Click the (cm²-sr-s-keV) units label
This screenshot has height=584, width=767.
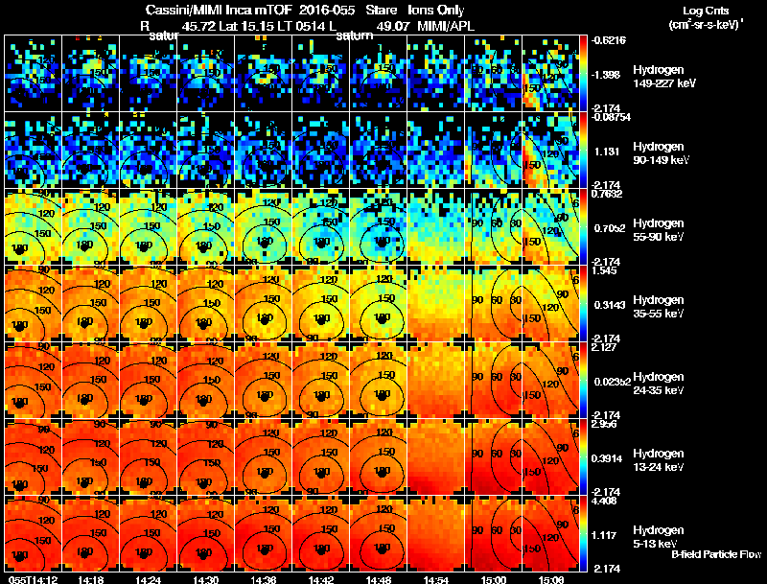707,24
